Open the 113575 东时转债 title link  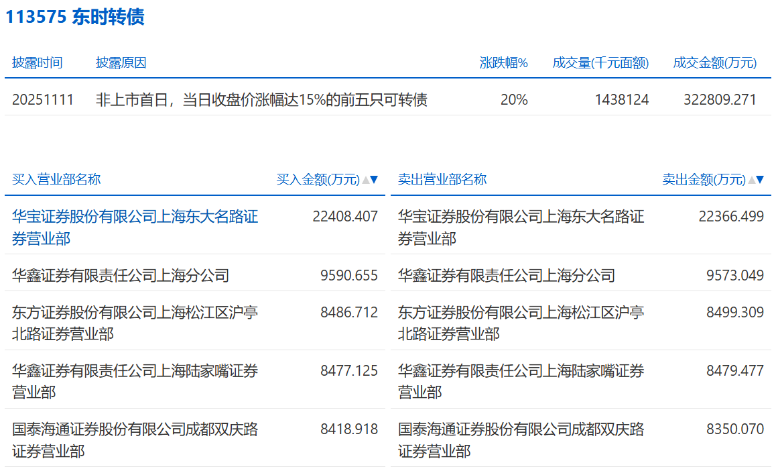(x=75, y=17)
